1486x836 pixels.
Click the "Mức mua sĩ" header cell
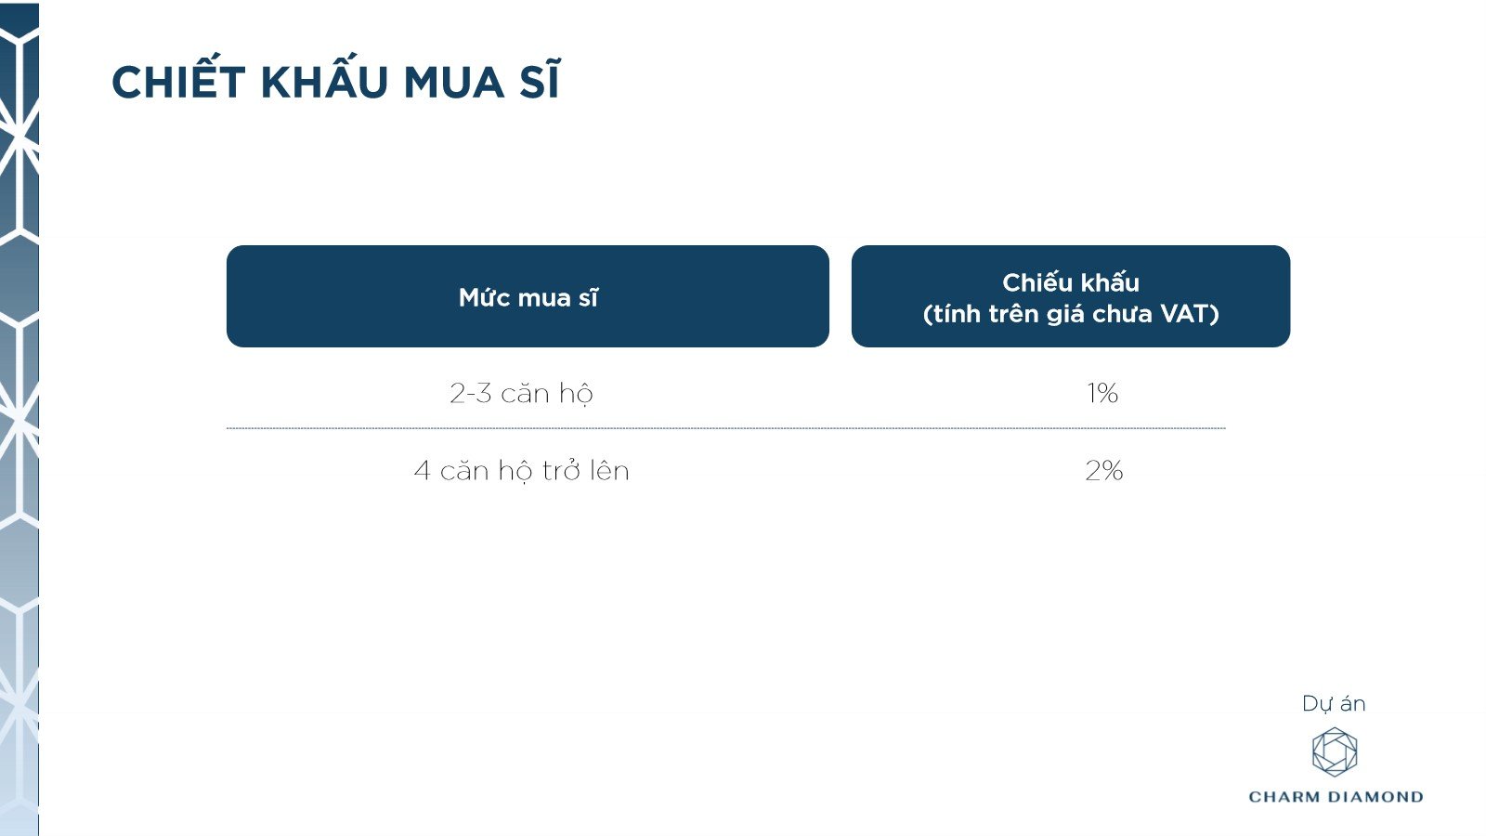528,297
